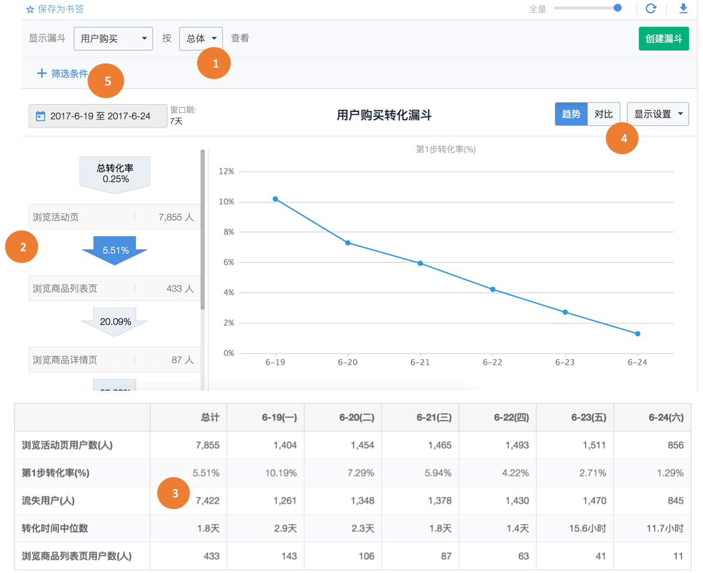Click the 窗口期: 7天 label
This screenshot has width=703, height=573.
(183, 115)
